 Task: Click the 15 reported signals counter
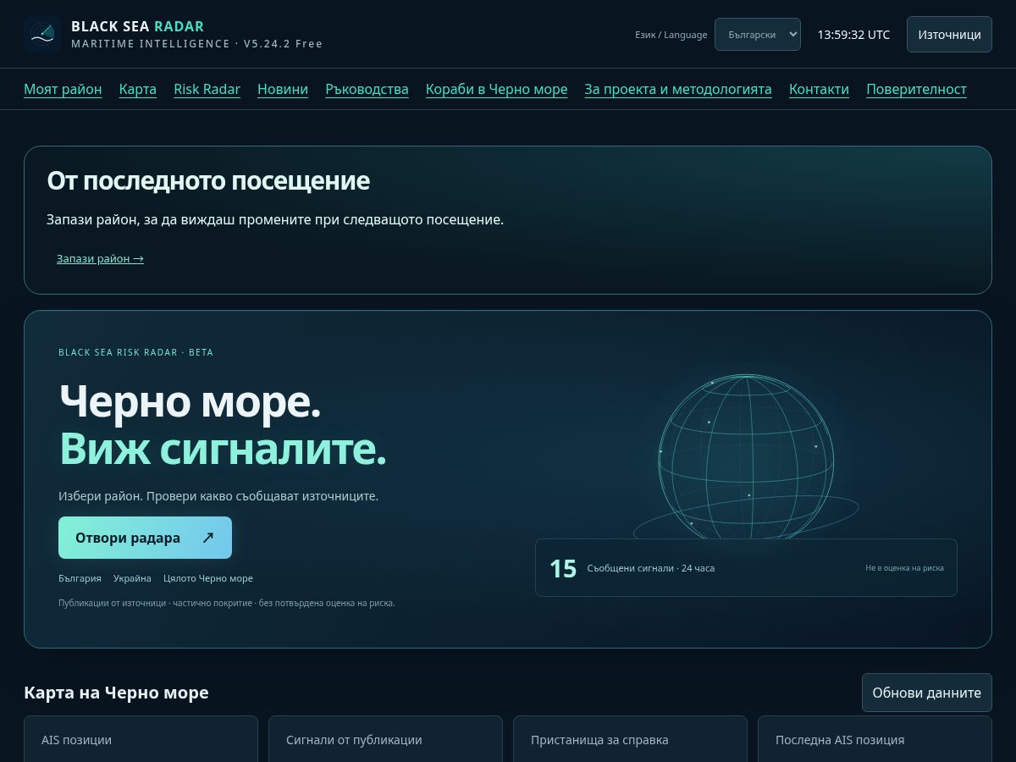pos(746,568)
